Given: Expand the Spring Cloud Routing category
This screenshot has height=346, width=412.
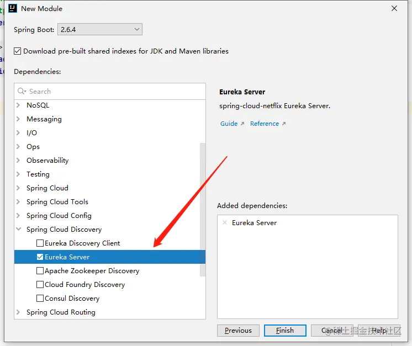Looking at the screenshot, I should pyautogui.click(x=18, y=312).
